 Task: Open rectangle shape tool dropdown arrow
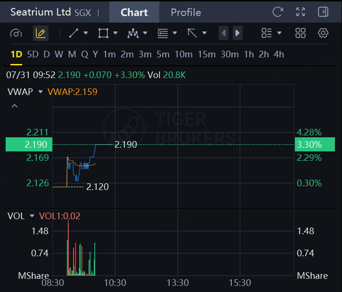click(115, 33)
